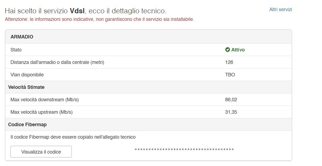Open the Altri servizi link
Image resolution: width=322 pixels, height=166 pixels.
[x=280, y=9]
